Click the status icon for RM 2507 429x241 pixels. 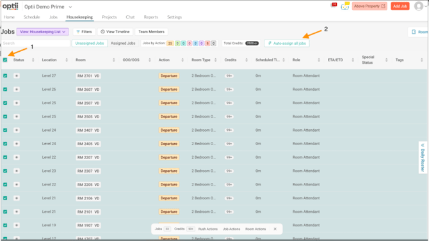(17, 103)
